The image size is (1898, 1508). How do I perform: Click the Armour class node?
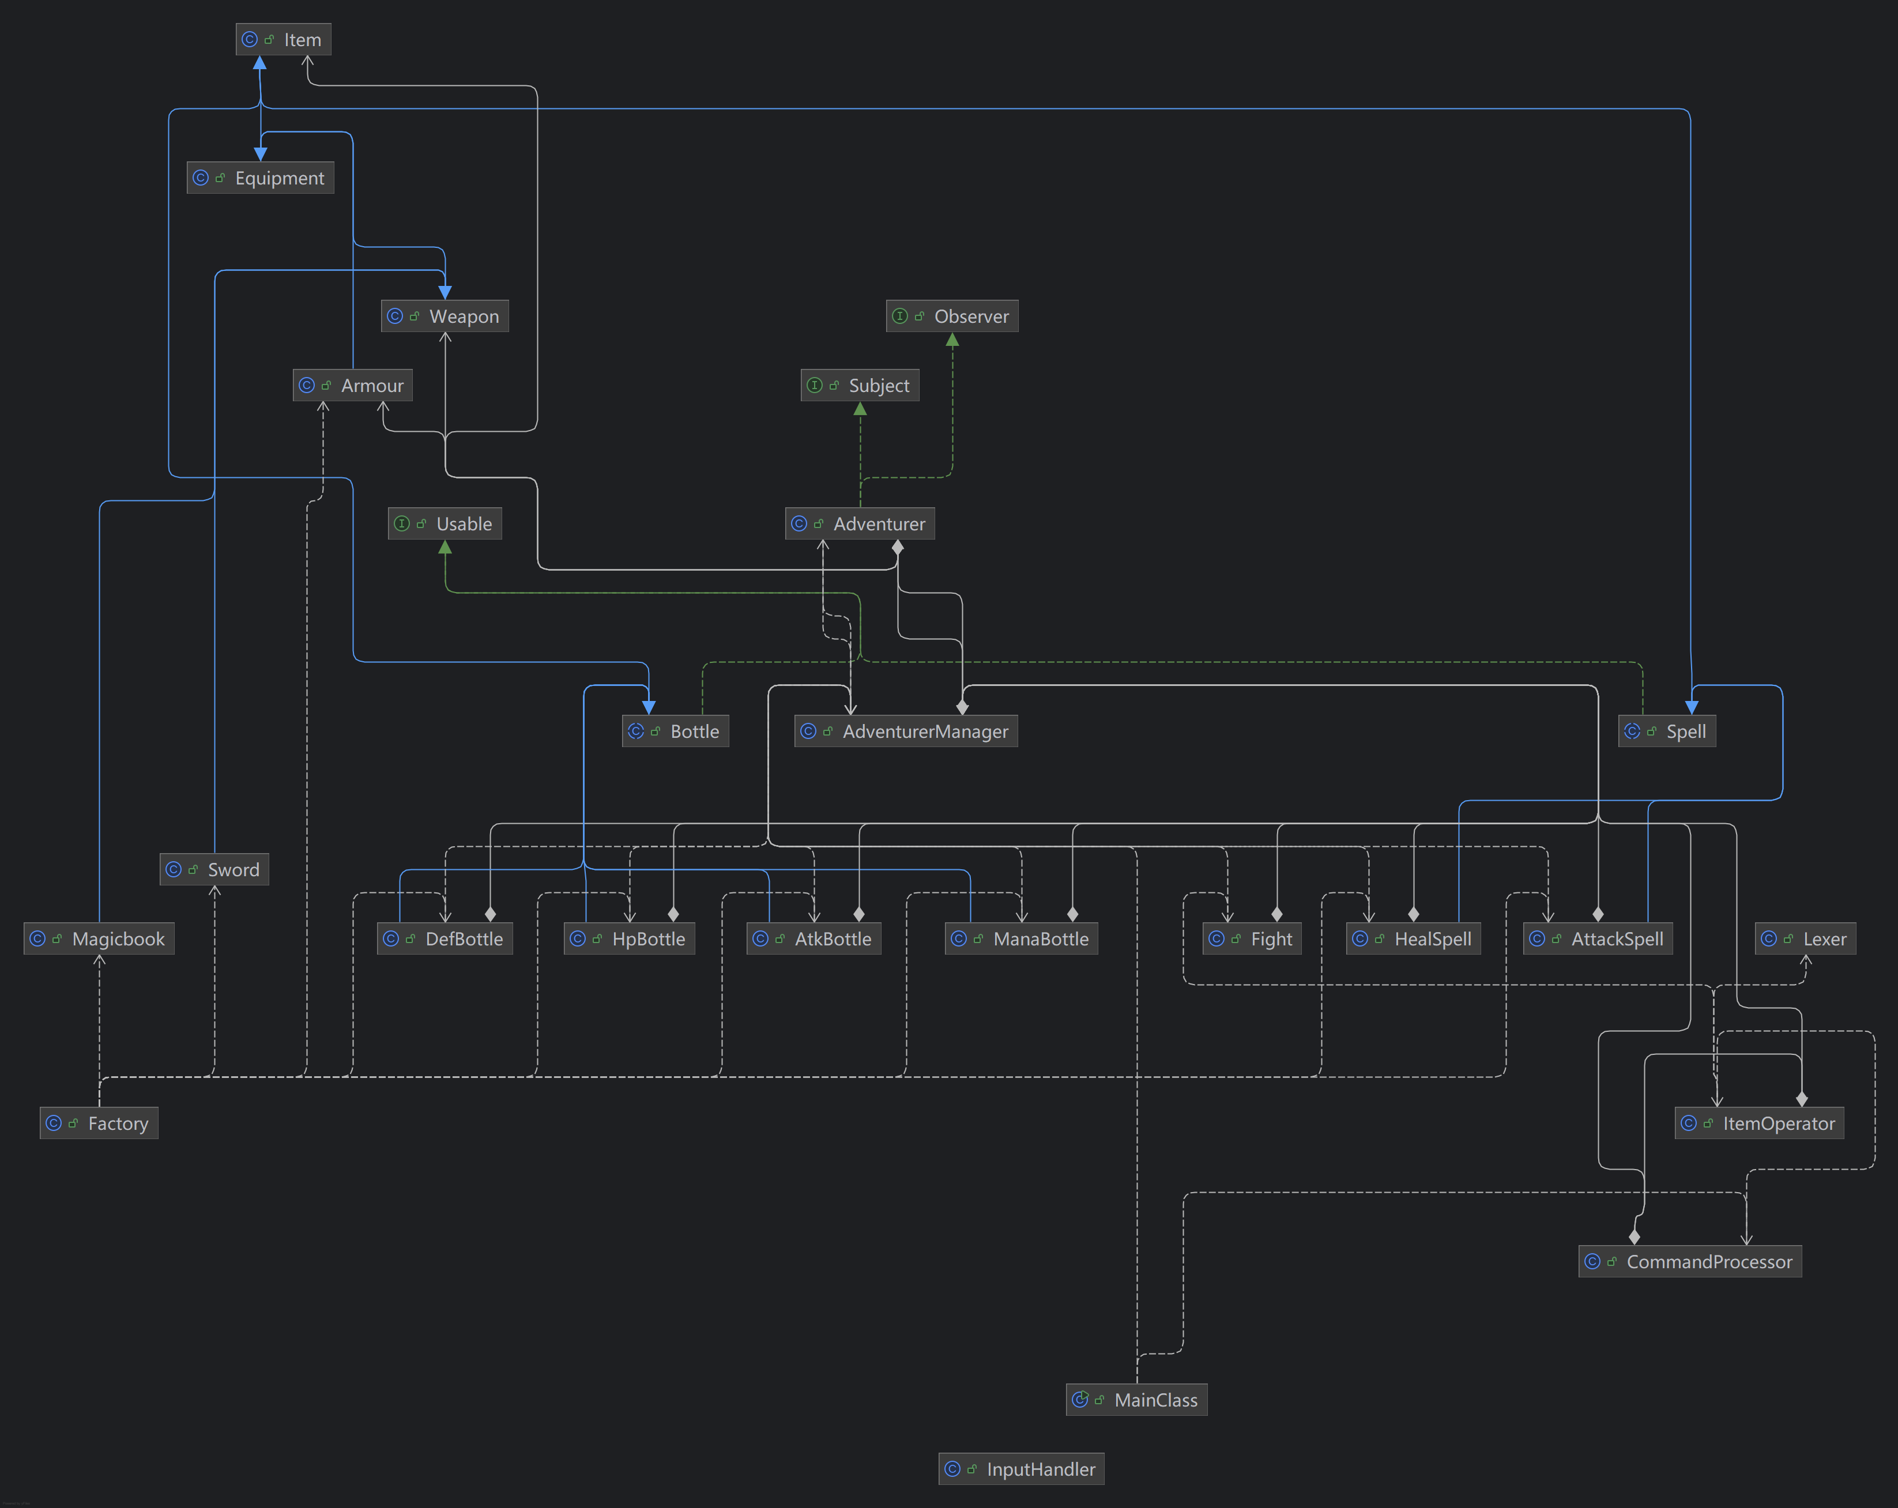click(352, 386)
